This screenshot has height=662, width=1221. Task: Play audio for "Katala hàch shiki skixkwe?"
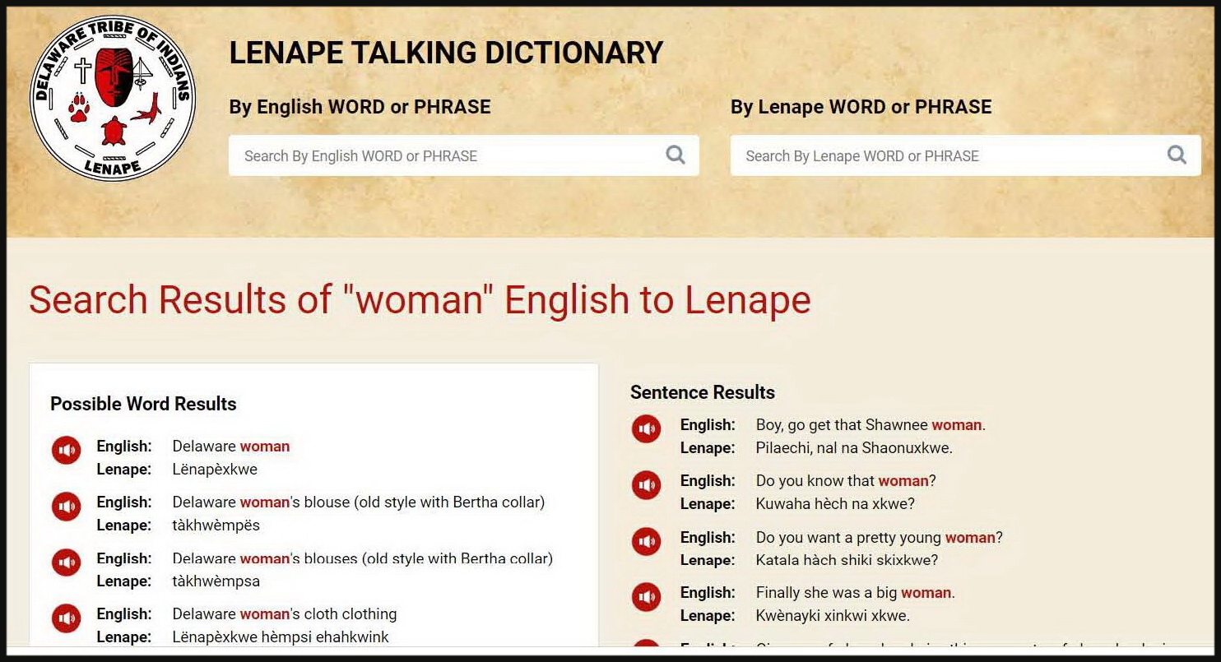(x=646, y=541)
